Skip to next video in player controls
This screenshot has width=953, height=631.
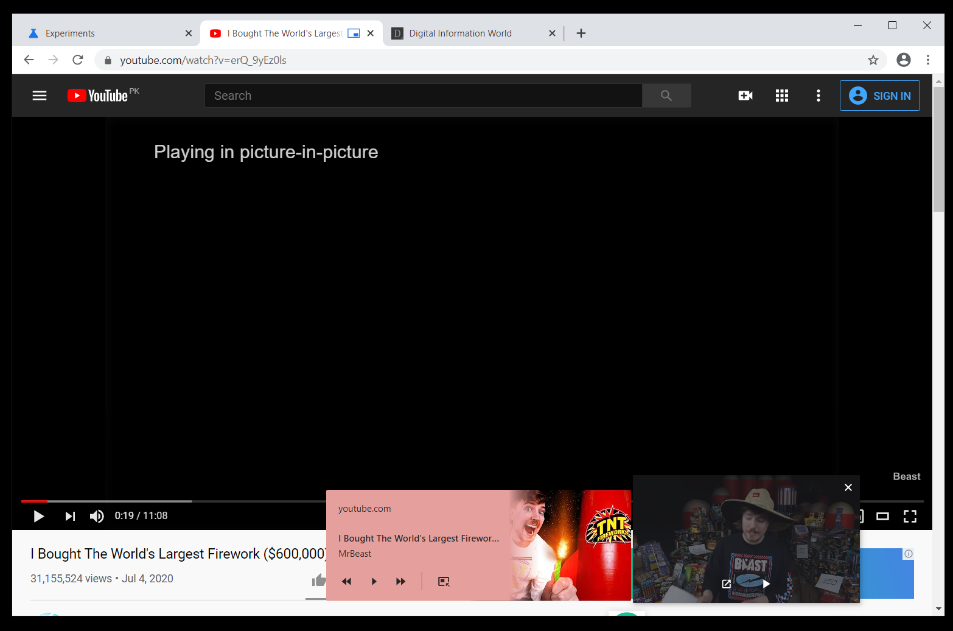click(x=70, y=517)
